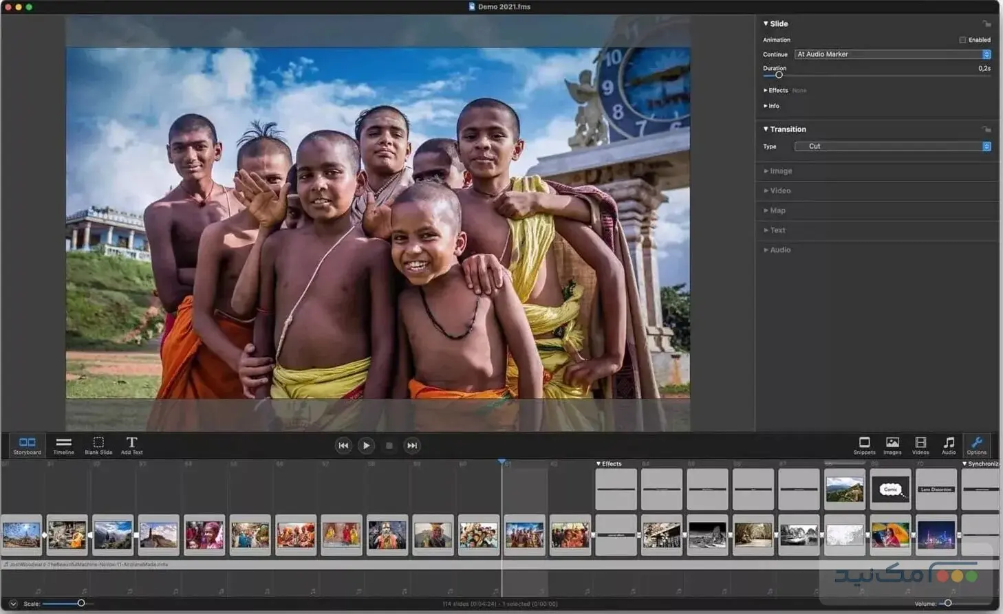This screenshot has height=614, width=1003.
Task: Open the Images browser
Action: click(892, 445)
